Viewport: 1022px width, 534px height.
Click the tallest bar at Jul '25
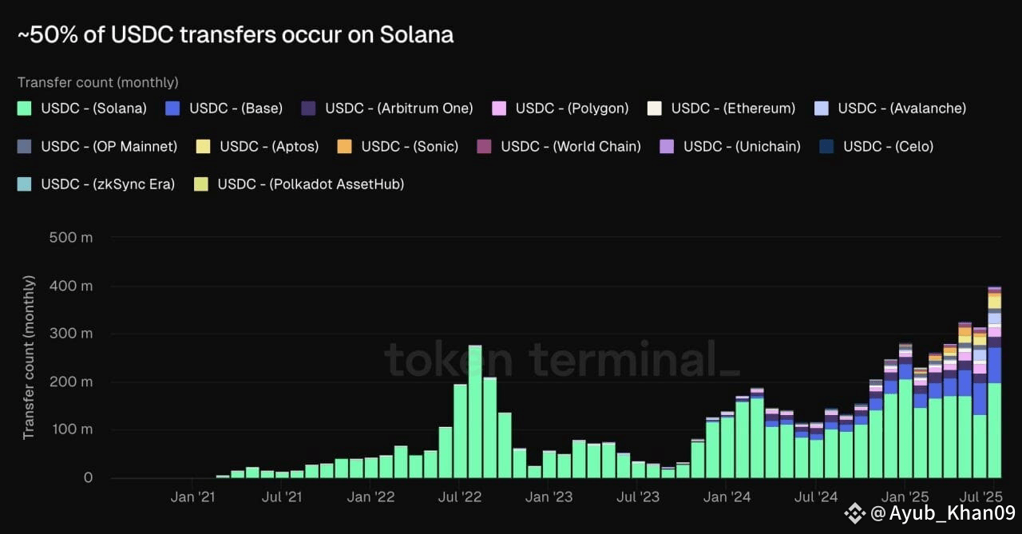[994, 382]
